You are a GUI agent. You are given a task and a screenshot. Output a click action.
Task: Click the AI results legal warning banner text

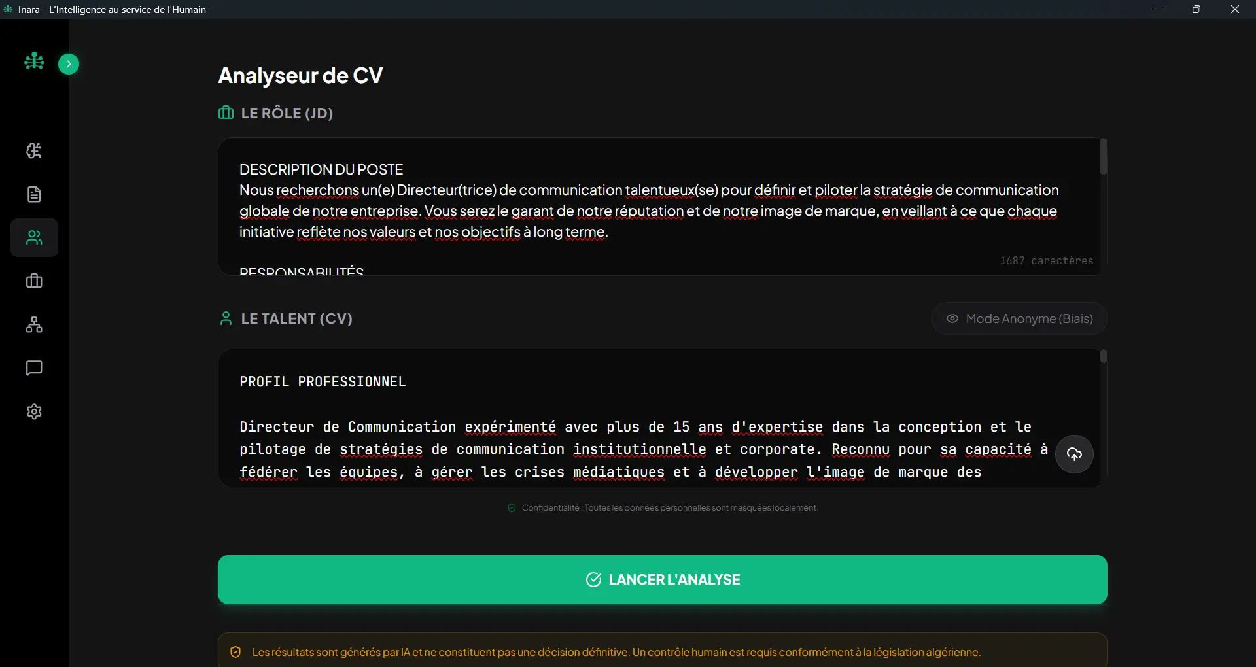coord(616,652)
